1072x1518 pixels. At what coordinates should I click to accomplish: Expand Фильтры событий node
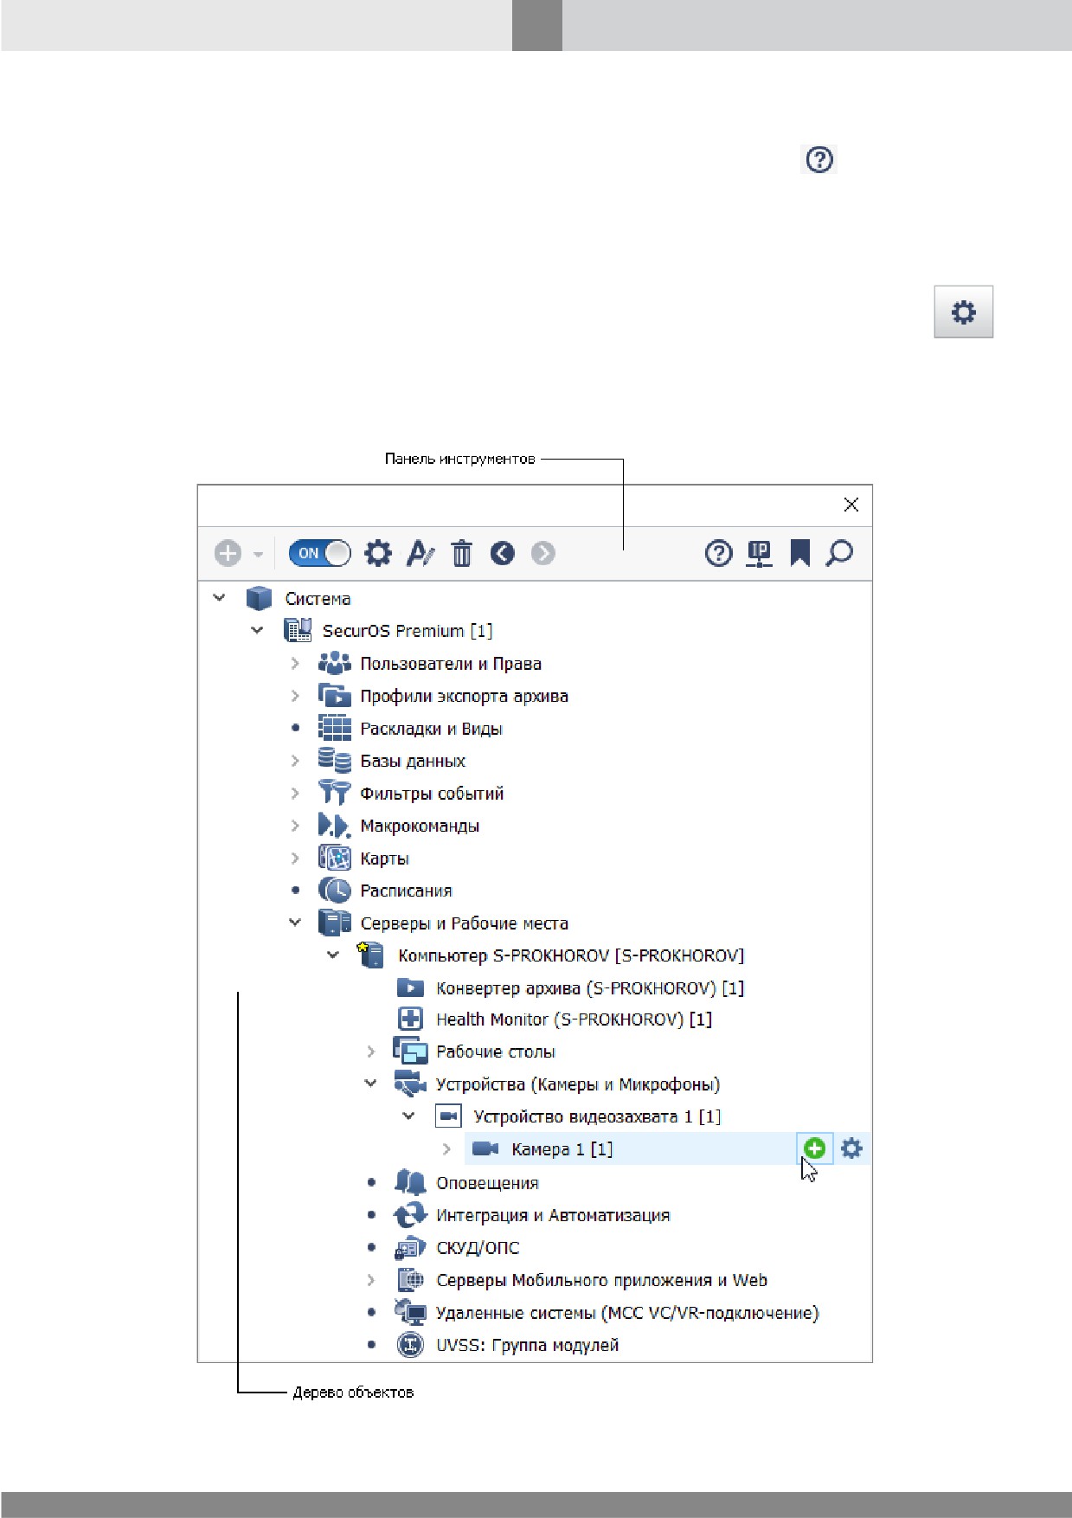(x=295, y=794)
